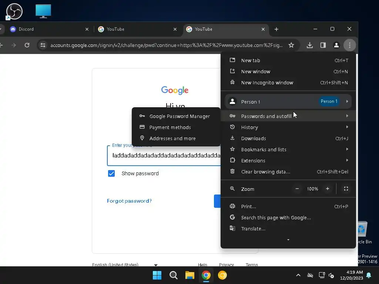Close the Discord tab
This screenshot has width=379, height=284.
click(x=87, y=29)
